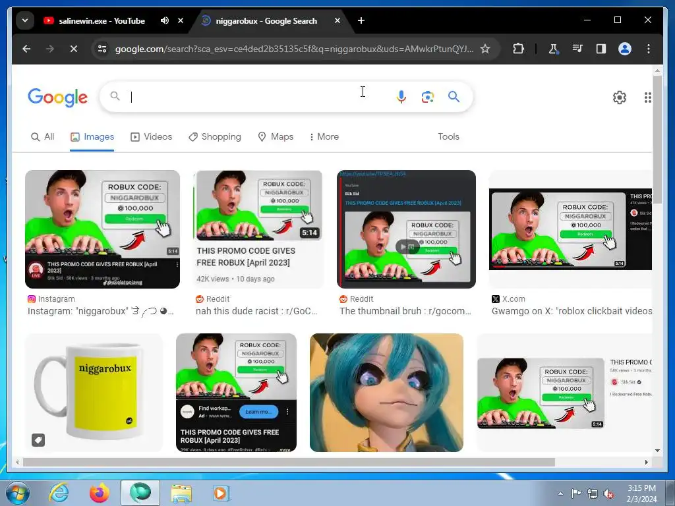Open Windows Explorer from the taskbar

tap(181, 493)
